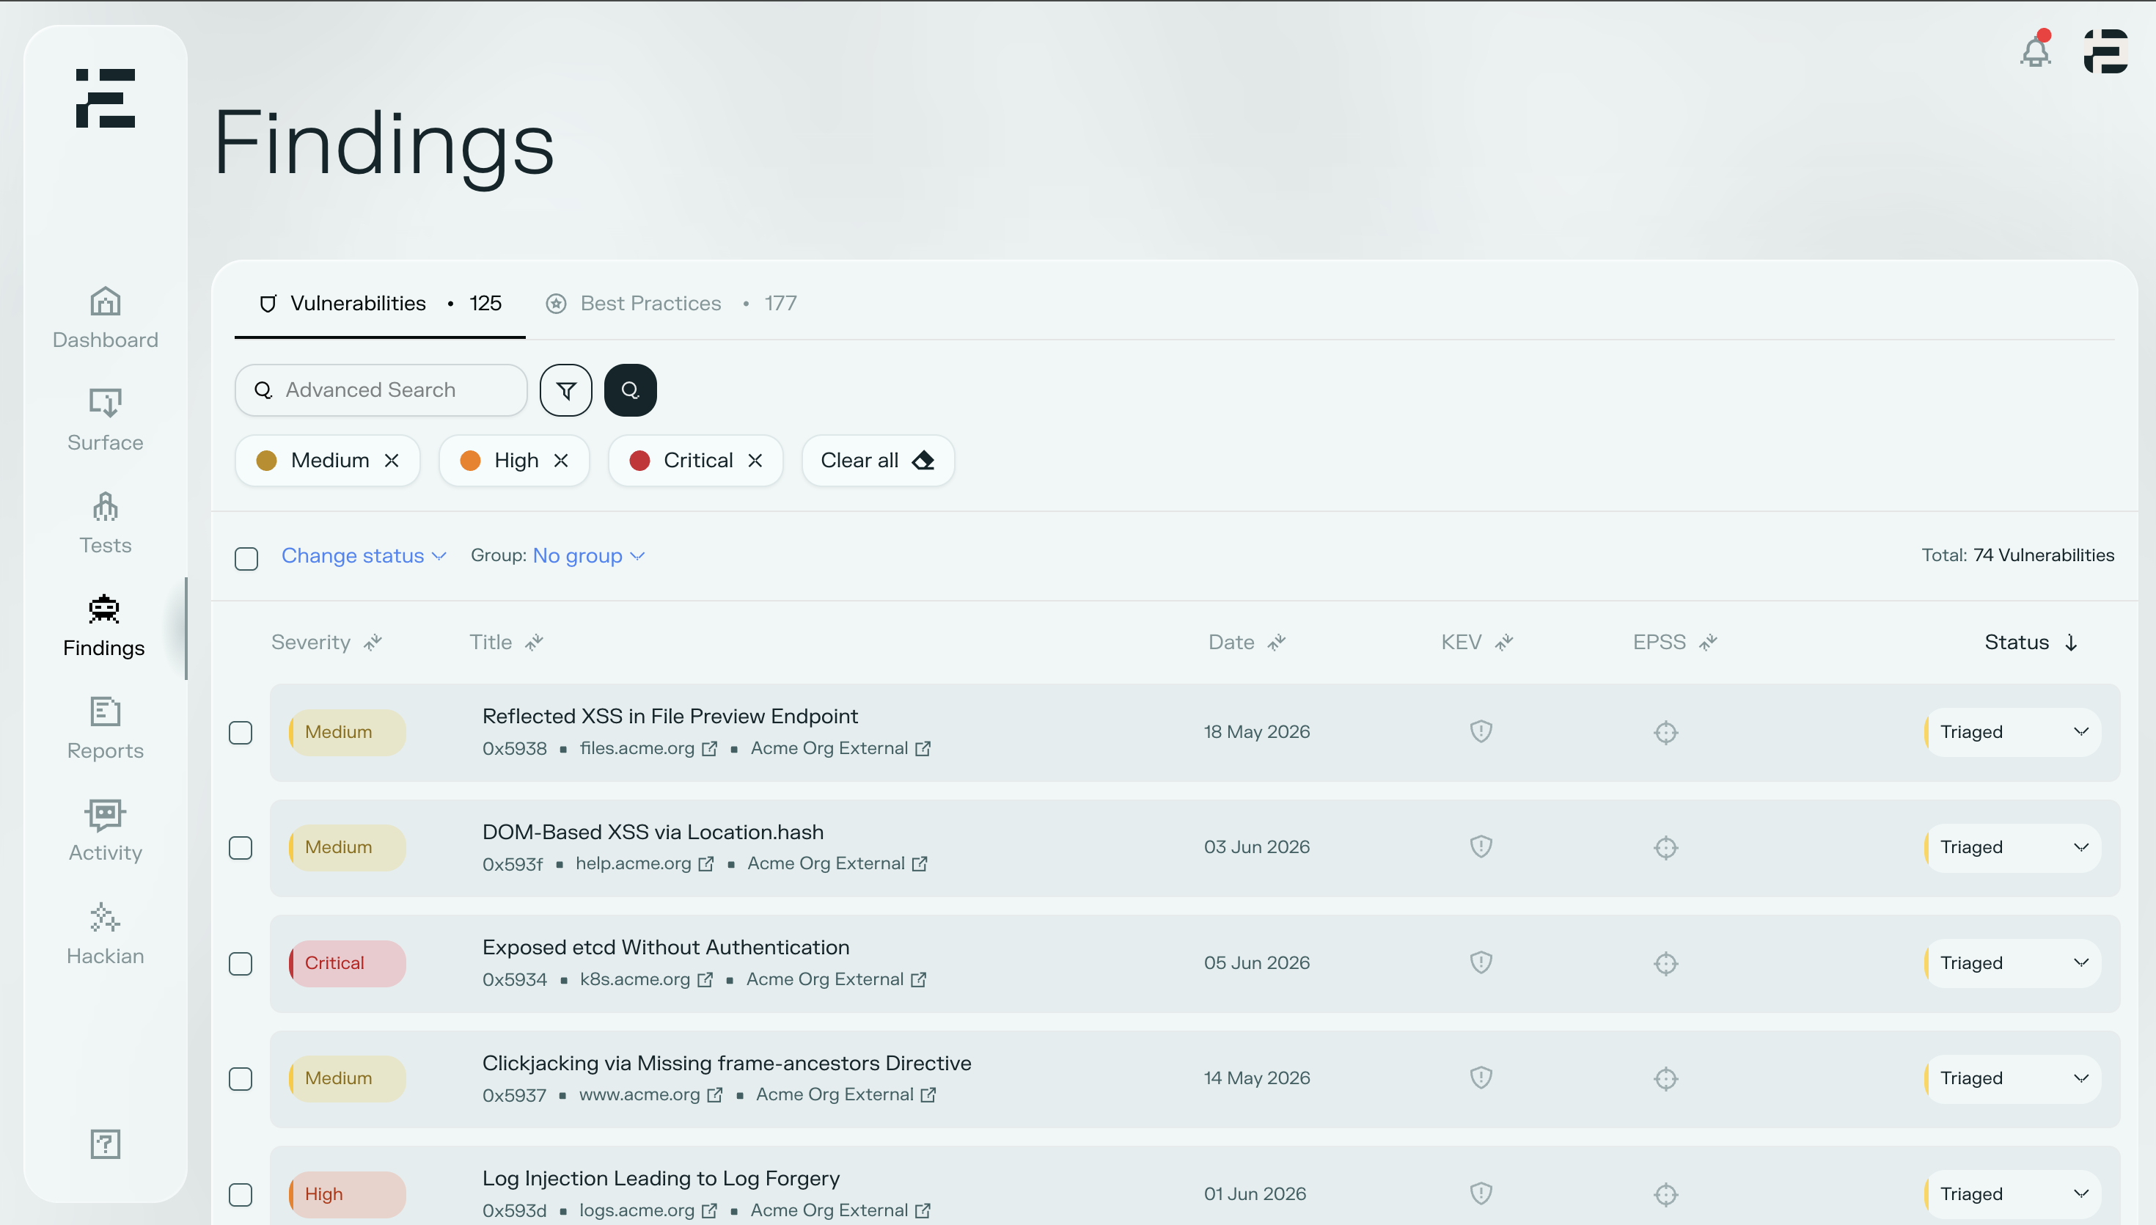The height and width of the screenshot is (1225, 2156).
Task: Click Medium severity badge on Reflected XSS row
Action: [348, 732]
